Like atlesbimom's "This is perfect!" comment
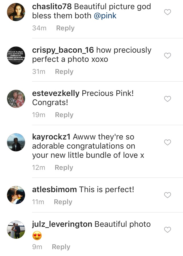The height and width of the screenshot is (256, 183). [168, 195]
